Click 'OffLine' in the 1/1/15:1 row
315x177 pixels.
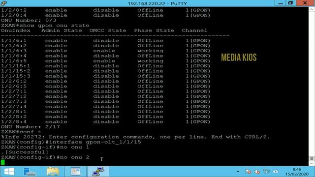point(150,66)
